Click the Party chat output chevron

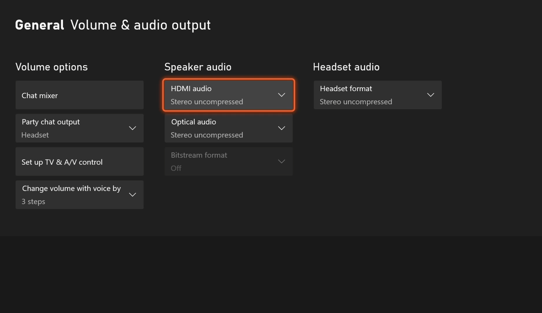coord(132,128)
